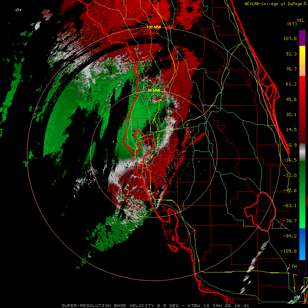
Task: Click the 107.8 scale value
Action: [x=290, y=38]
